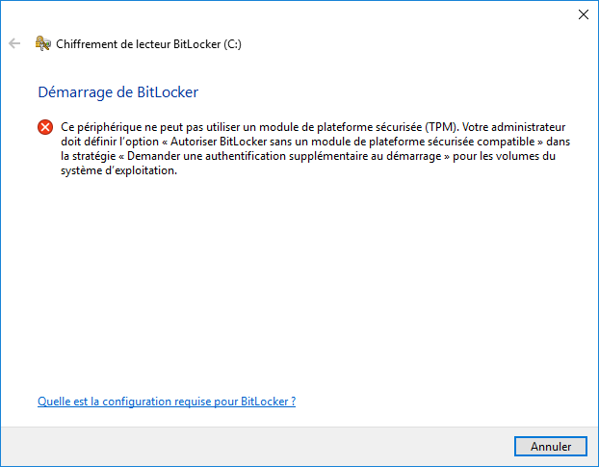Click the BitLocker padlock and keys icon
Viewport: 599px width, 467px height.
42,43
